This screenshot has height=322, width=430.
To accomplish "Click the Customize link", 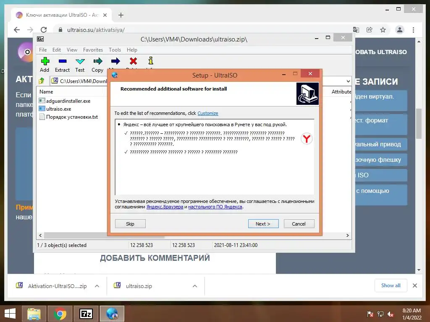I will coord(207,113).
